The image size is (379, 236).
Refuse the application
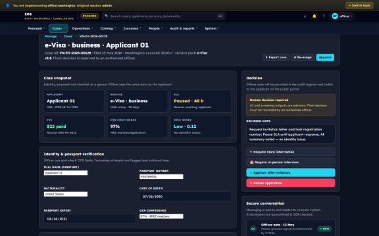tap(291, 183)
